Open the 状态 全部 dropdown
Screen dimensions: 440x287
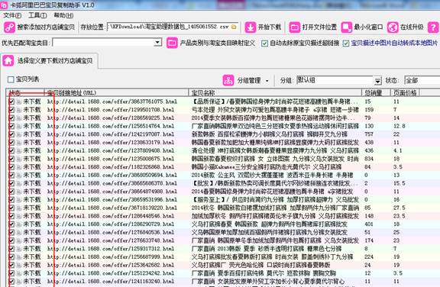(x=422, y=80)
